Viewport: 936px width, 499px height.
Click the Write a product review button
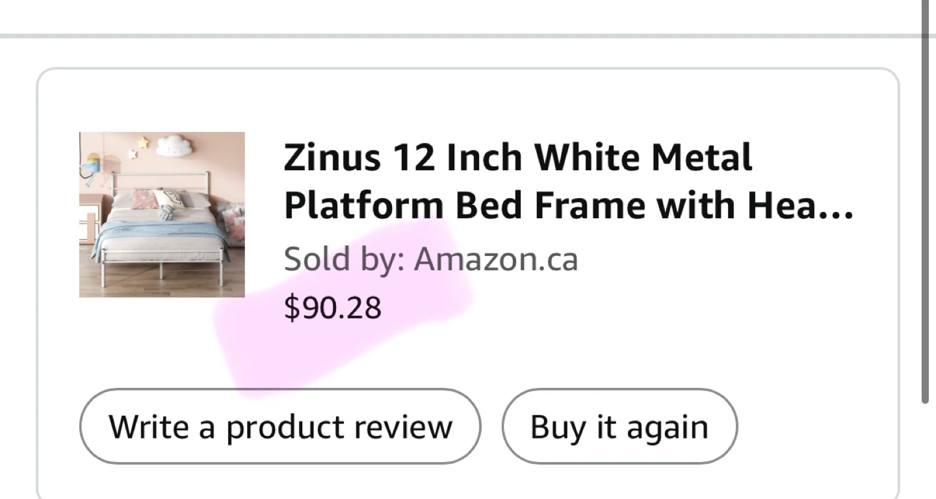pos(279,427)
